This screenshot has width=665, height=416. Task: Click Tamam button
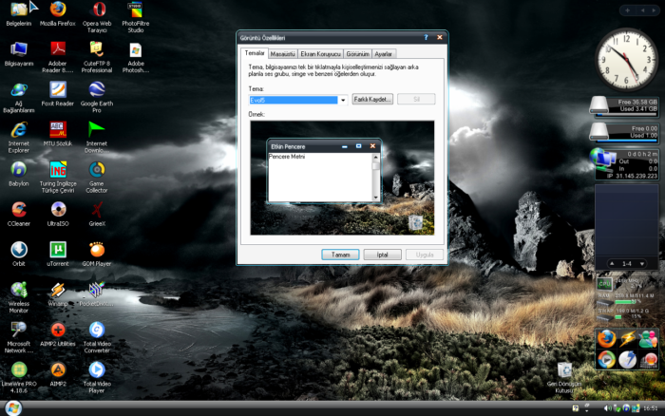(340, 255)
